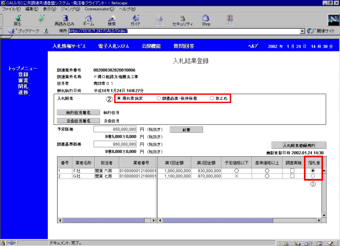Open the Communicator(C) menu
Viewport: 340px width, 246px height.
(x=99, y=9)
